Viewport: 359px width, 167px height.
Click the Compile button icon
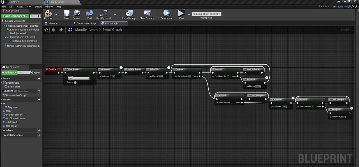48,13
